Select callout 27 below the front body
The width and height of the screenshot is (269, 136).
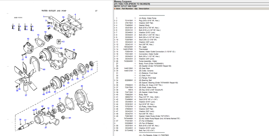[x=46, y=127]
